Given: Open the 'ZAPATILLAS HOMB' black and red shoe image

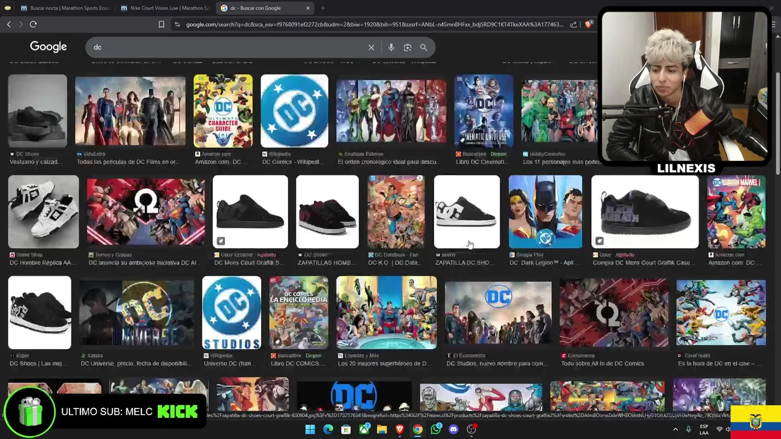Looking at the screenshot, I should tap(328, 212).
